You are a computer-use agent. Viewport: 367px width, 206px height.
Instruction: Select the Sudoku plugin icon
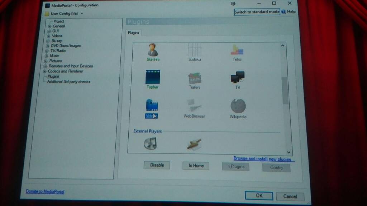pos(194,50)
